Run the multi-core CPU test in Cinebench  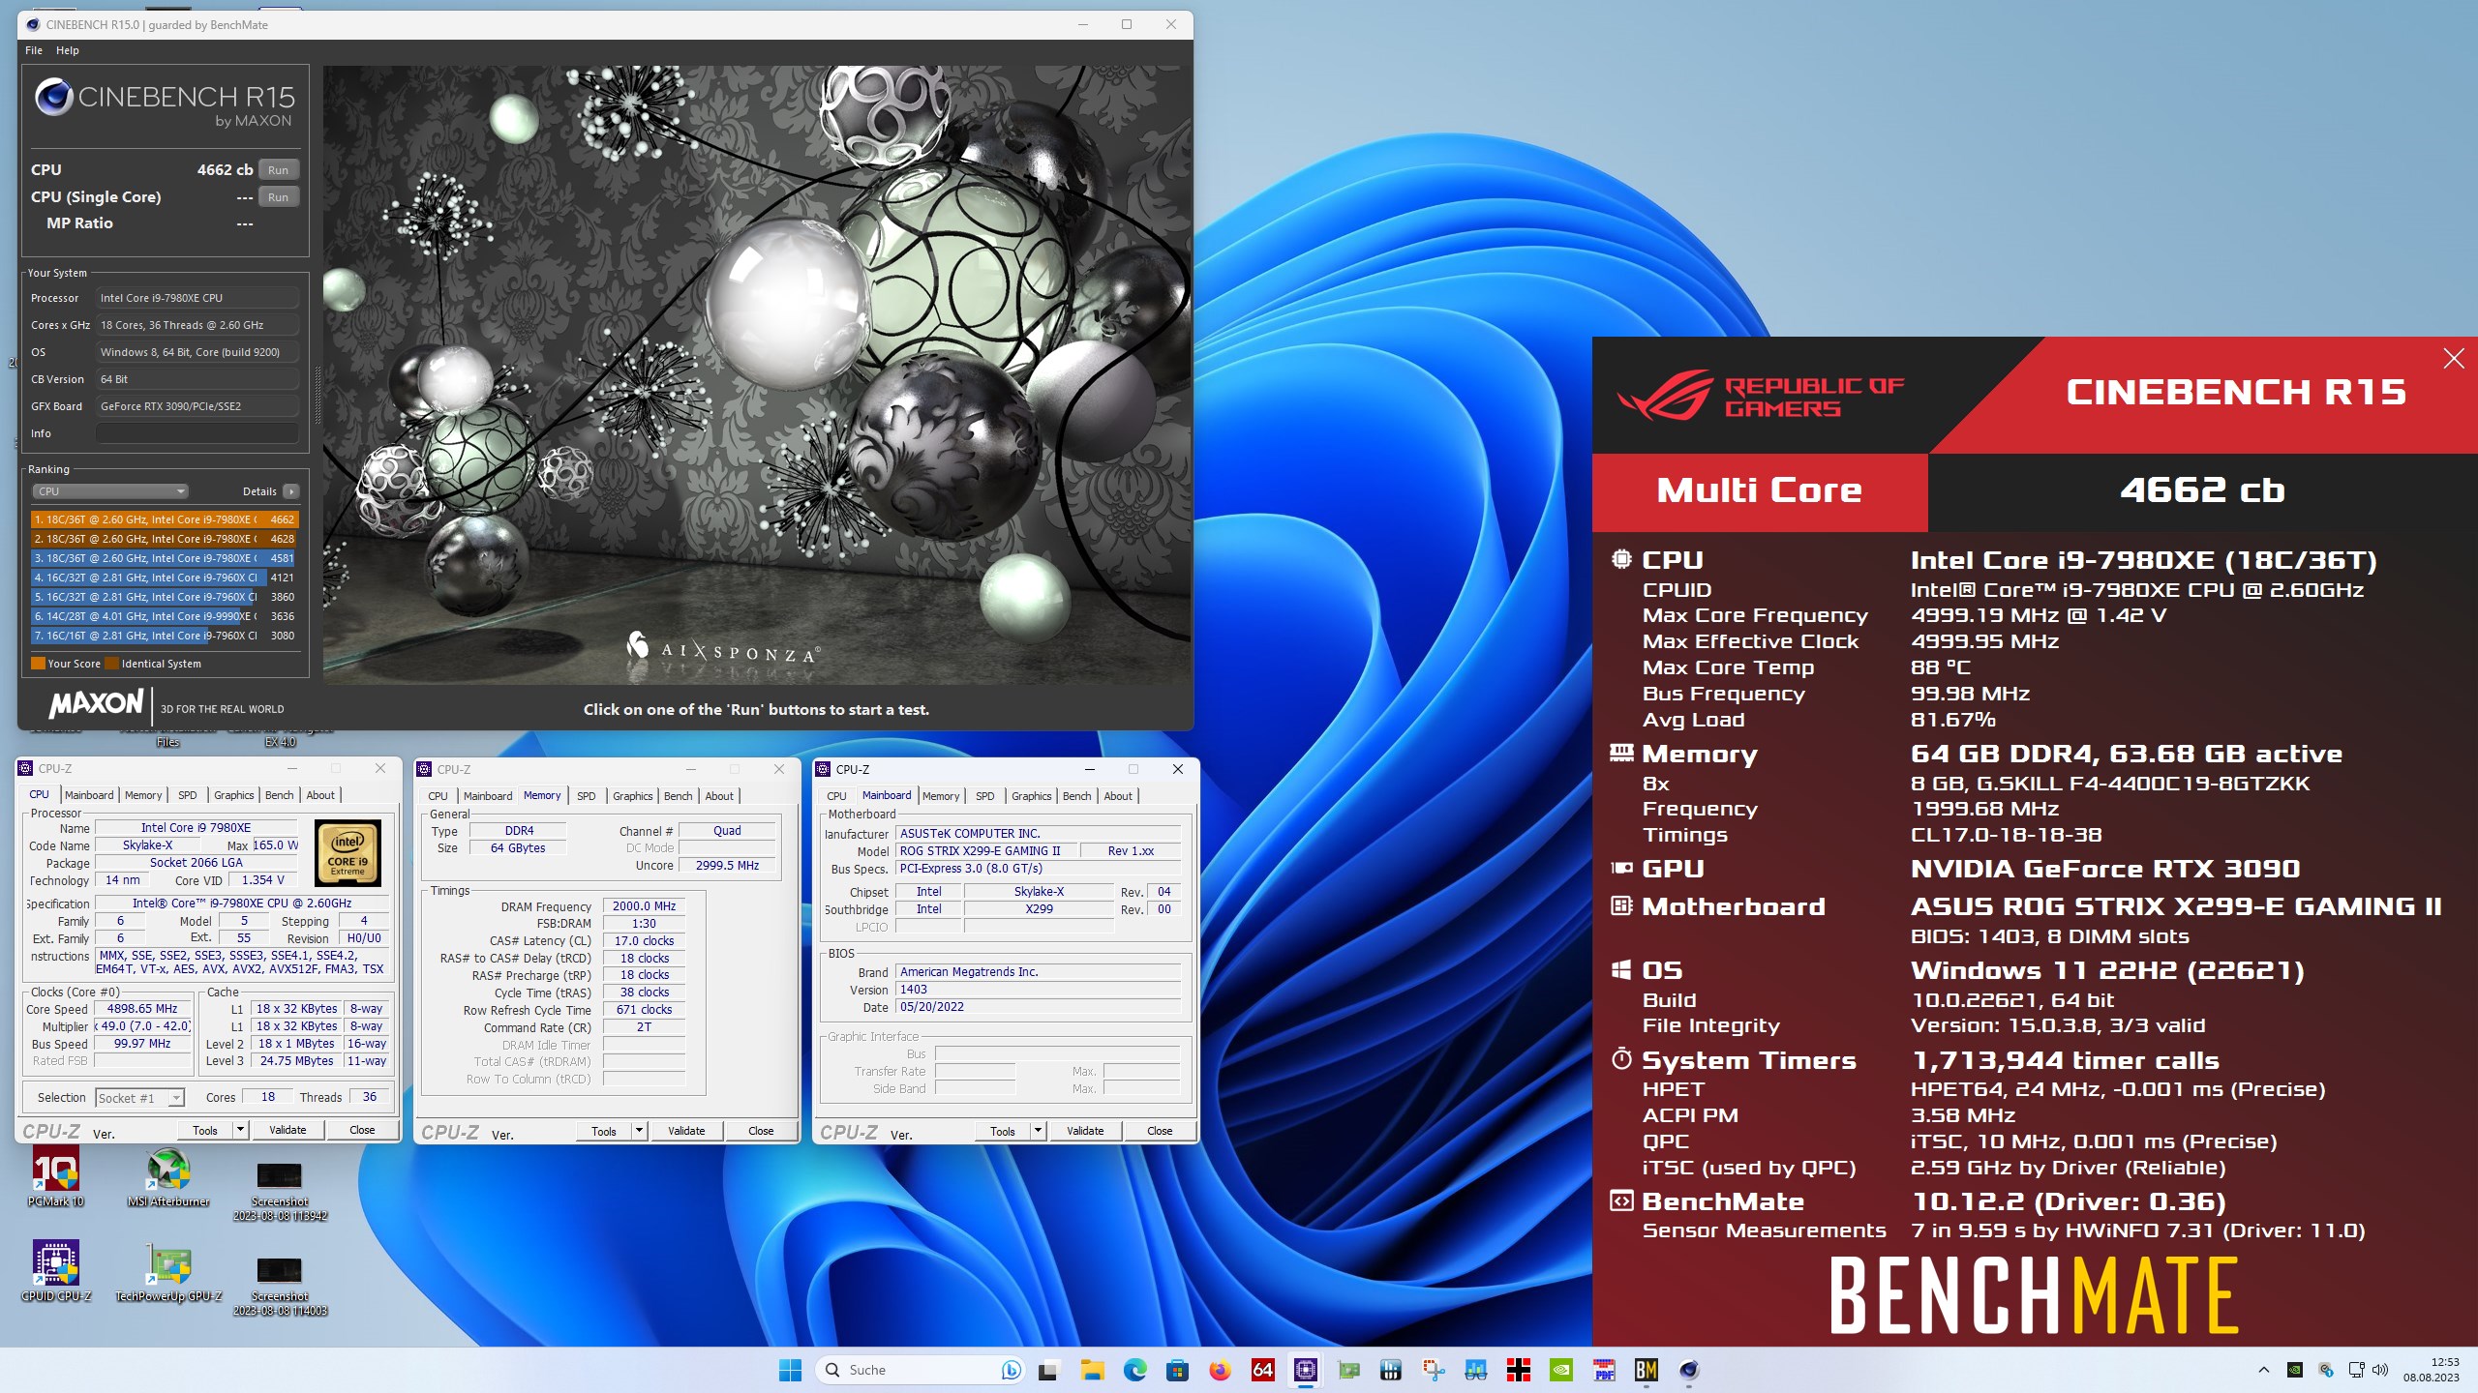[278, 170]
